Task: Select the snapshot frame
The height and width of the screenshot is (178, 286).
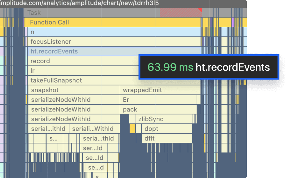Action: pyautogui.click(x=59, y=90)
